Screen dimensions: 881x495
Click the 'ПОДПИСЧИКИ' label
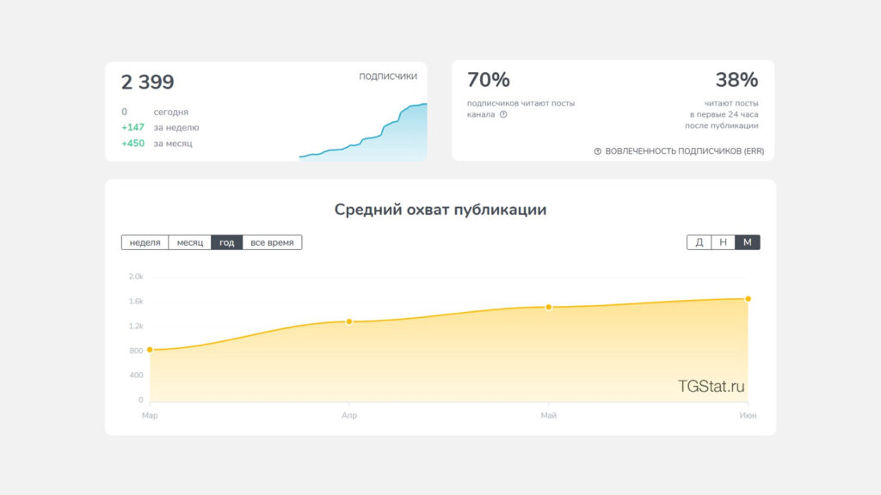click(388, 76)
